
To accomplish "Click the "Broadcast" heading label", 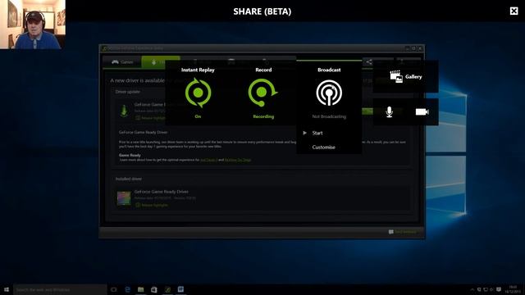I will point(329,70).
